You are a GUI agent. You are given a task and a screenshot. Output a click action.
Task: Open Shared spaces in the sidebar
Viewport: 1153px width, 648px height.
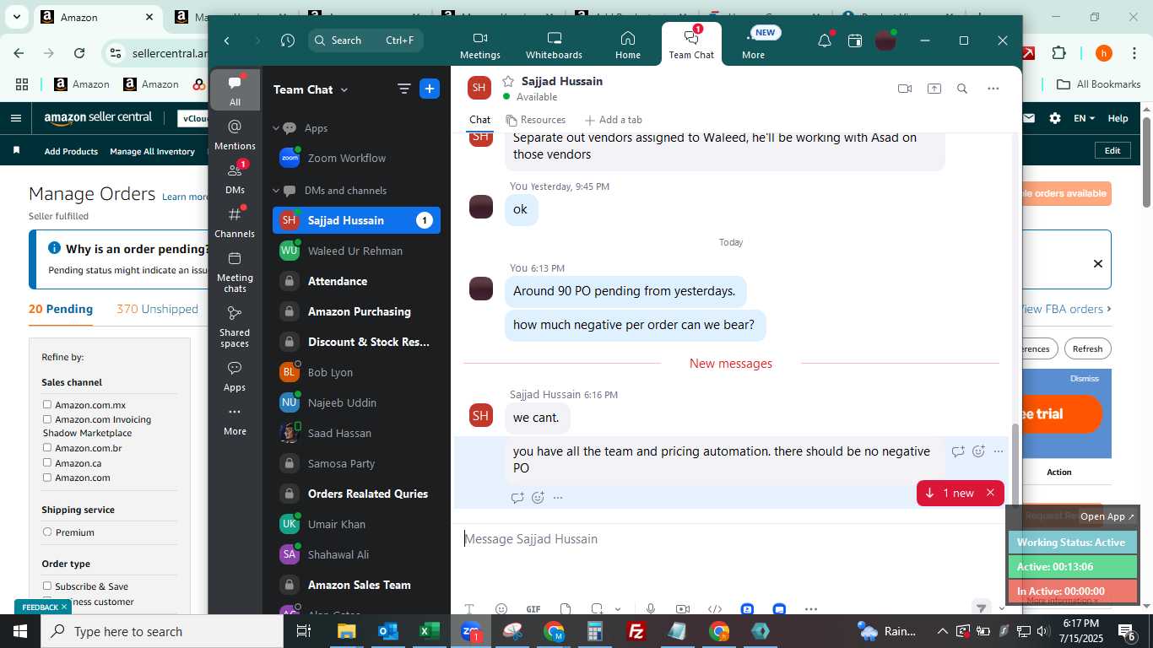coord(235,326)
